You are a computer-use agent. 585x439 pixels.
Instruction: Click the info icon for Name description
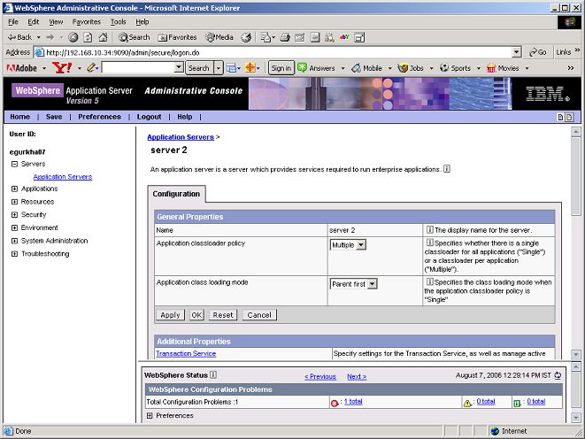(x=430, y=230)
